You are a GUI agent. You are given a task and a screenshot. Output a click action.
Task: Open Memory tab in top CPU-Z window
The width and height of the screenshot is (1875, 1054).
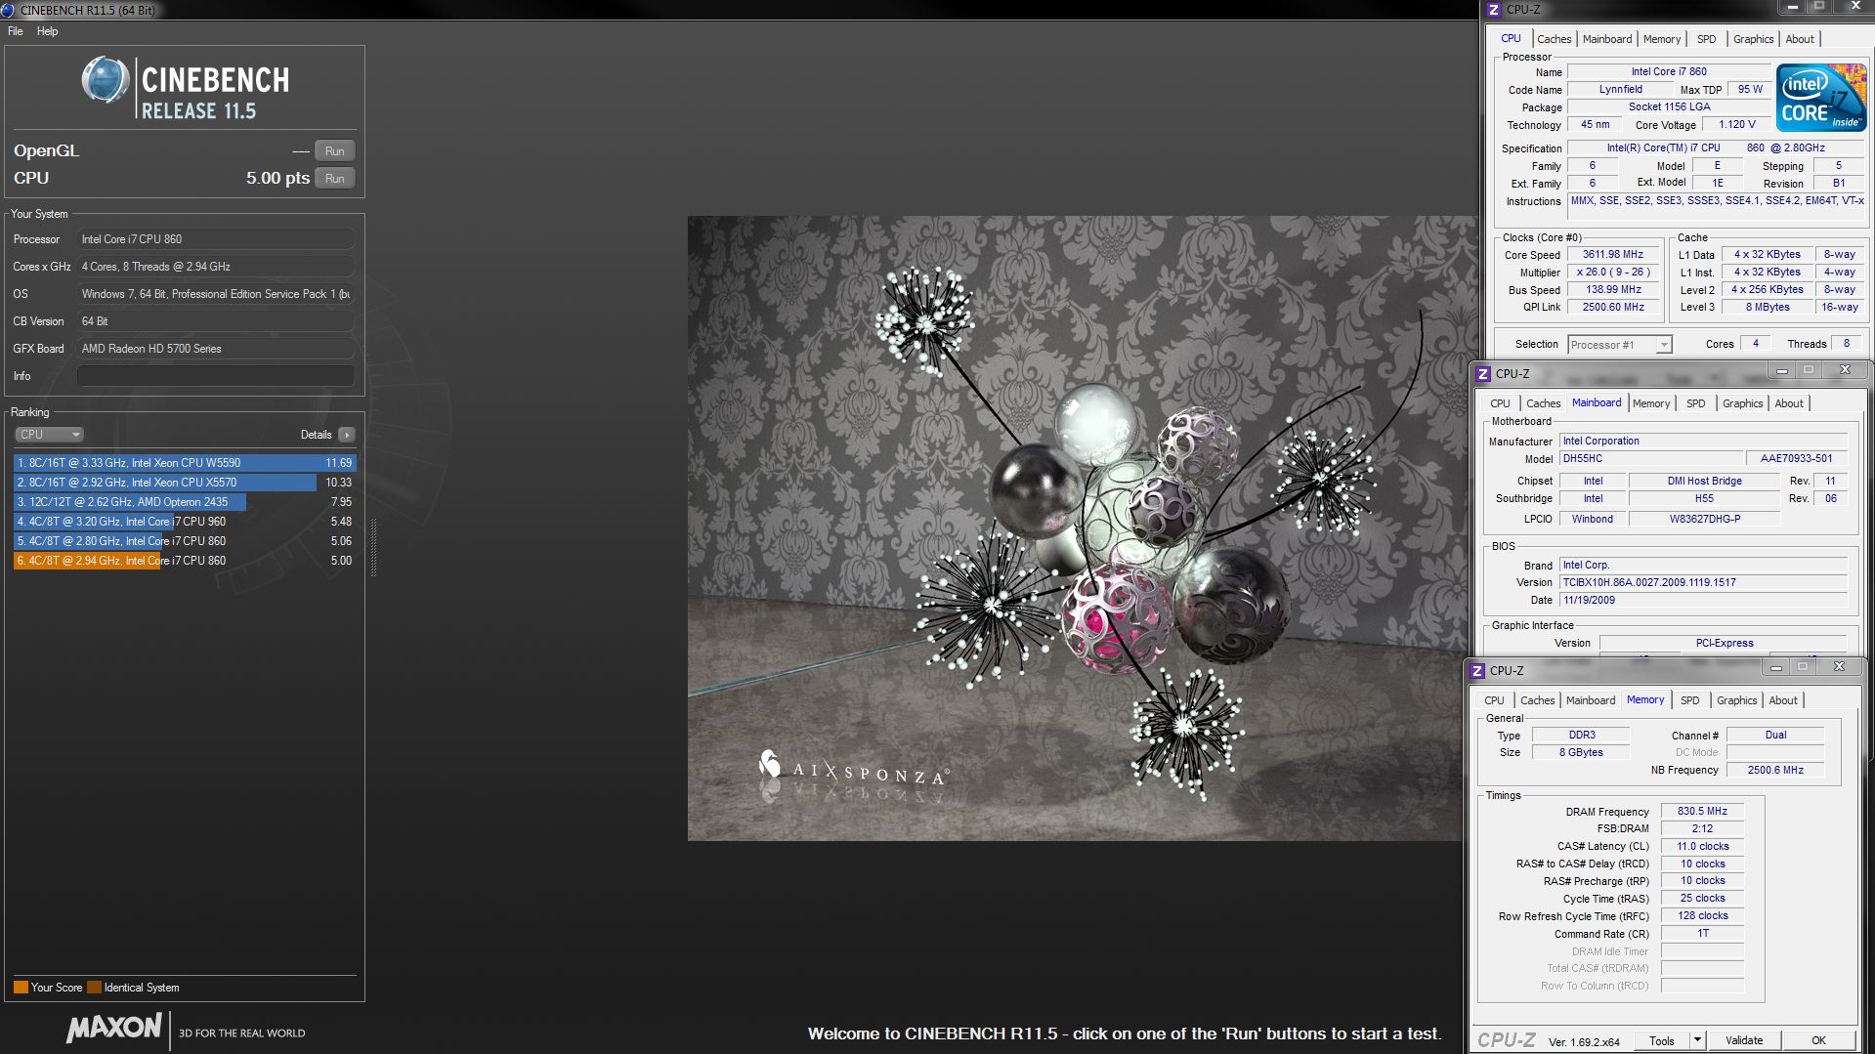[x=1662, y=39]
